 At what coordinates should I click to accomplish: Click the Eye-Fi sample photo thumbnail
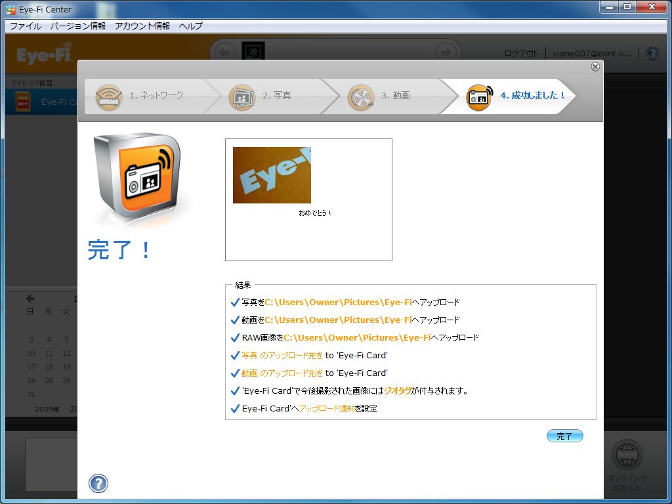coord(272,175)
